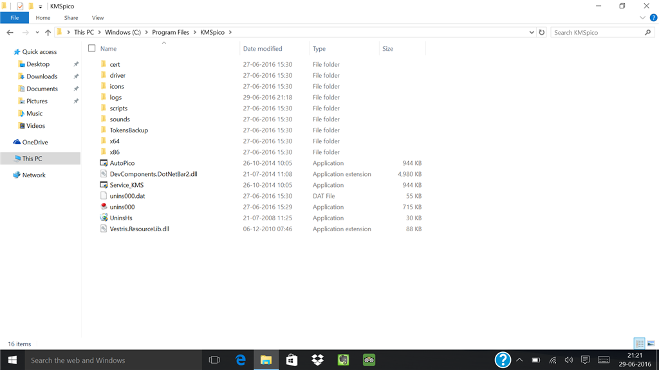Open the File ribbon tab
This screenshot has width=659, height=370.
pyautogui.click(x=14, y=17)
